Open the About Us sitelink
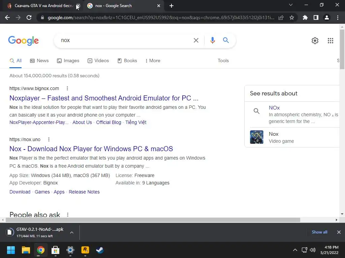This screenshot has height=258, width=345. [82, 122]
